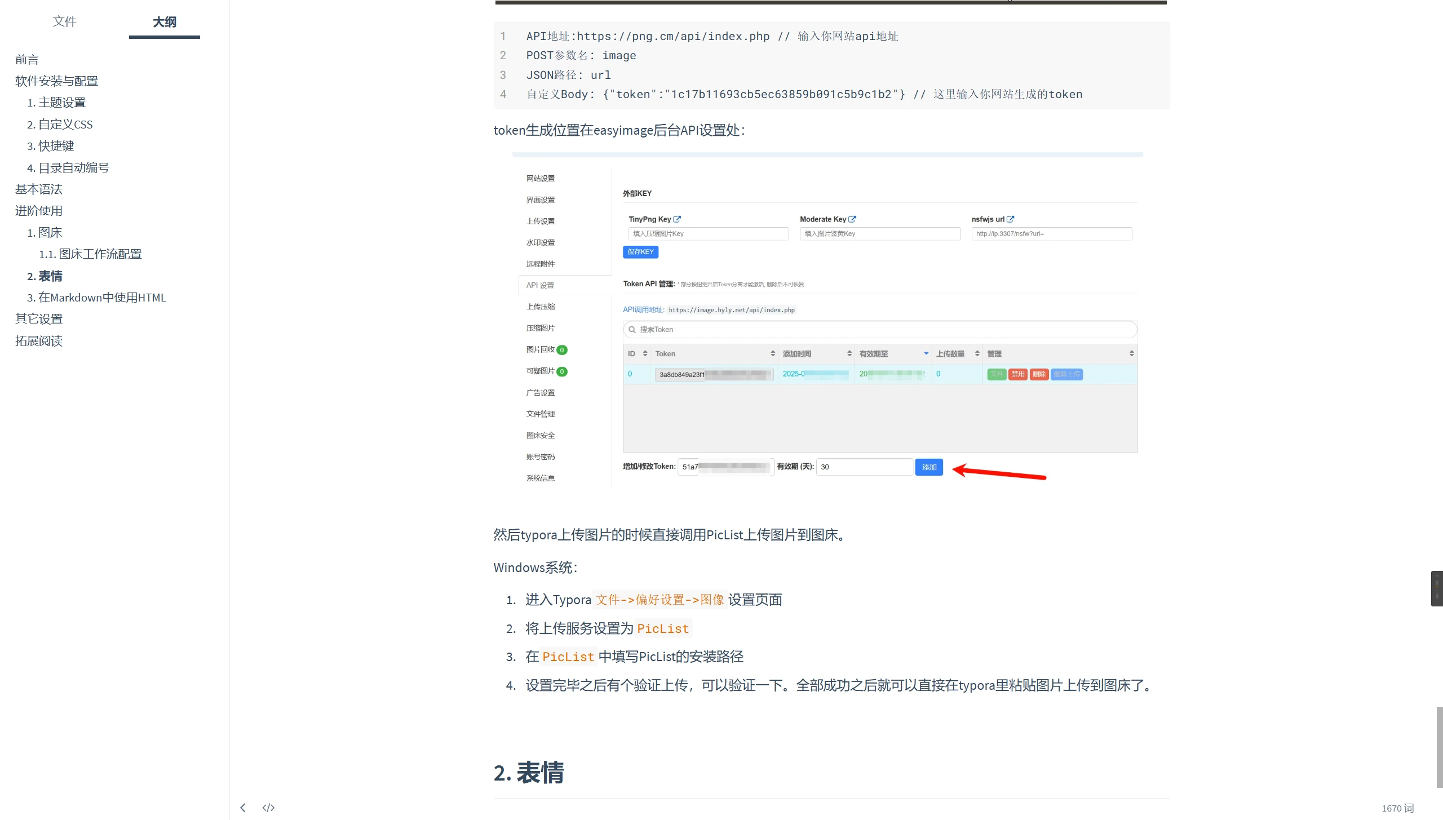Viewport: 1443px width, 820px height.
Task: Click 水印设置 in screenshot menu
Action: click(541, 242)
